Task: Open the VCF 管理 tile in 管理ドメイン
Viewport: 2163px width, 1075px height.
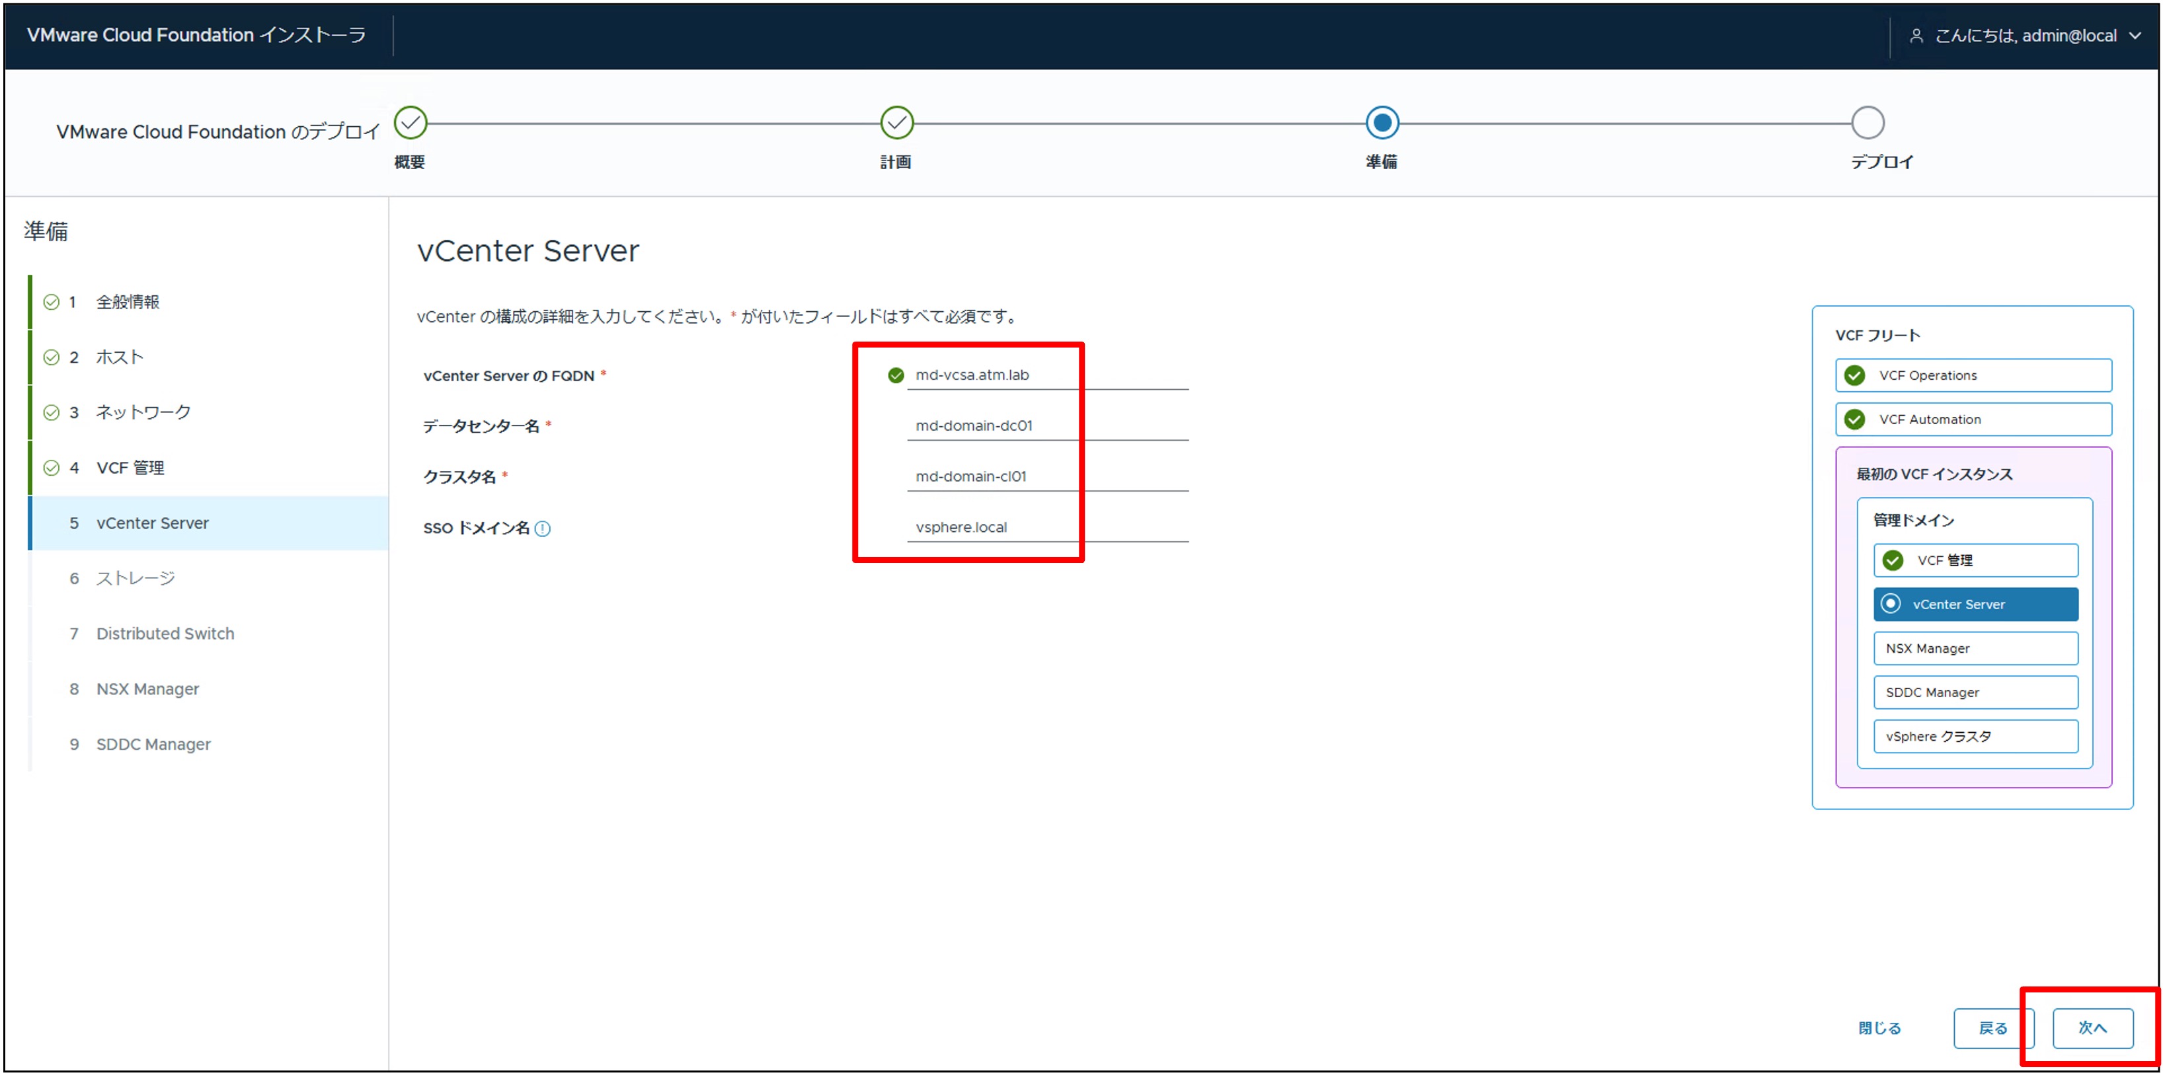Action: 1976,560
